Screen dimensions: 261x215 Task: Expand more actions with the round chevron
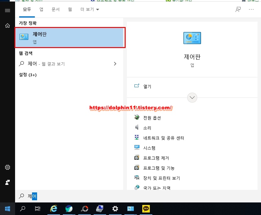click(192, 98)
